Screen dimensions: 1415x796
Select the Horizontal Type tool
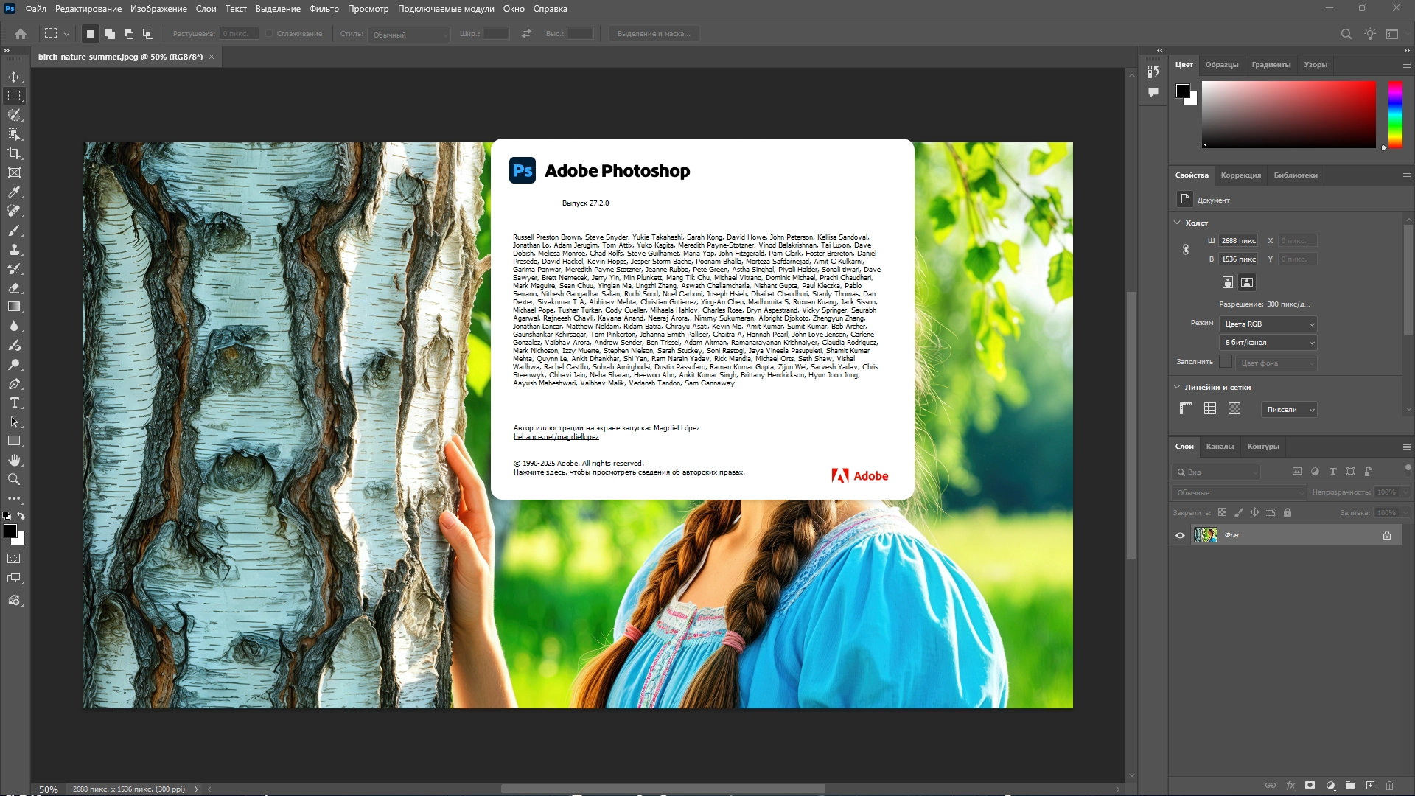[x=14, y=402]
